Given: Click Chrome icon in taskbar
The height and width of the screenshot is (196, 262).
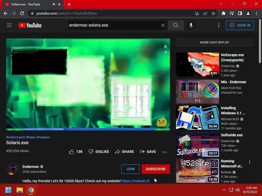Looking at the screenshot, I should pos(31,190).
